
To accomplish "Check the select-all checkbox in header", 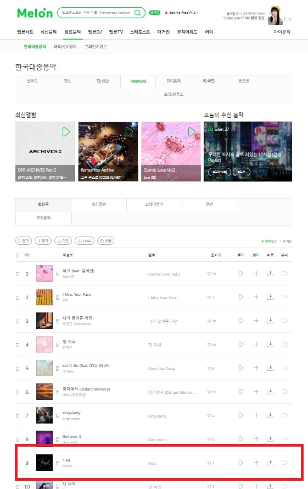I will tap(18, 255).
